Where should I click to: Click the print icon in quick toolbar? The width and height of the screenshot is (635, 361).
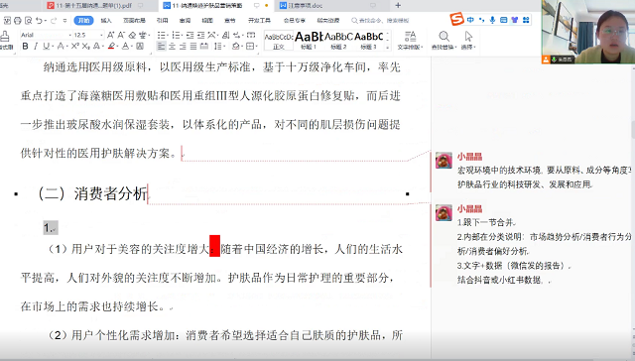pos(18,20)
